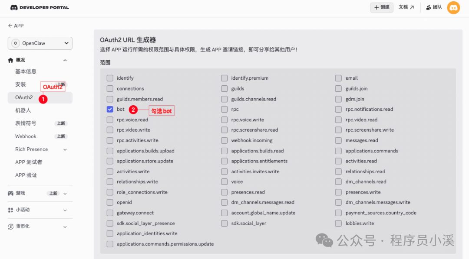
Task: Click the 团队 link in the header
Action: (x=434, y=7)
